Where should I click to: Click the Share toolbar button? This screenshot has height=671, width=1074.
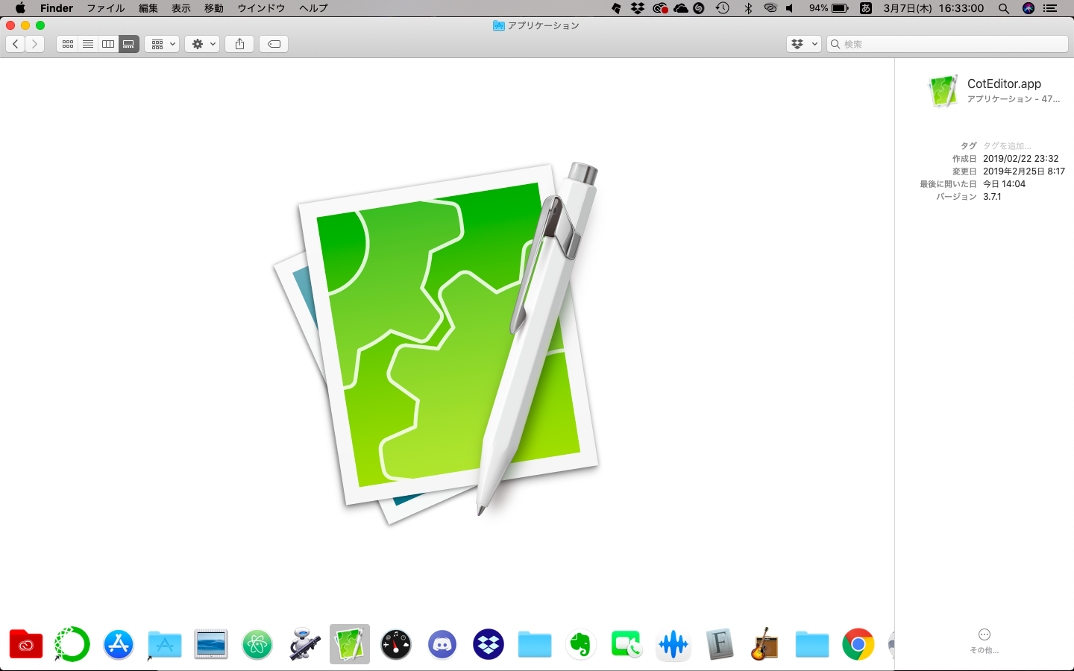tap(239, 44)
